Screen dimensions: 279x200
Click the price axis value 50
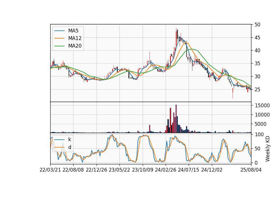click(x=257, y=25)
